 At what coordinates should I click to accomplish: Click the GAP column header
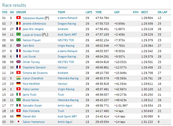117,12
